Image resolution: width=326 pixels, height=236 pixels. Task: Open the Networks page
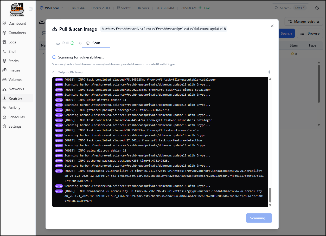pos(16,89)
